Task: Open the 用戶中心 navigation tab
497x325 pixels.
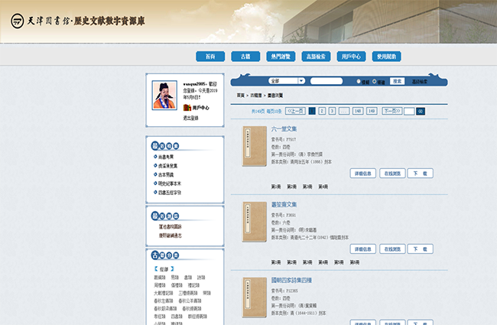Action: [x=351, y=57]
